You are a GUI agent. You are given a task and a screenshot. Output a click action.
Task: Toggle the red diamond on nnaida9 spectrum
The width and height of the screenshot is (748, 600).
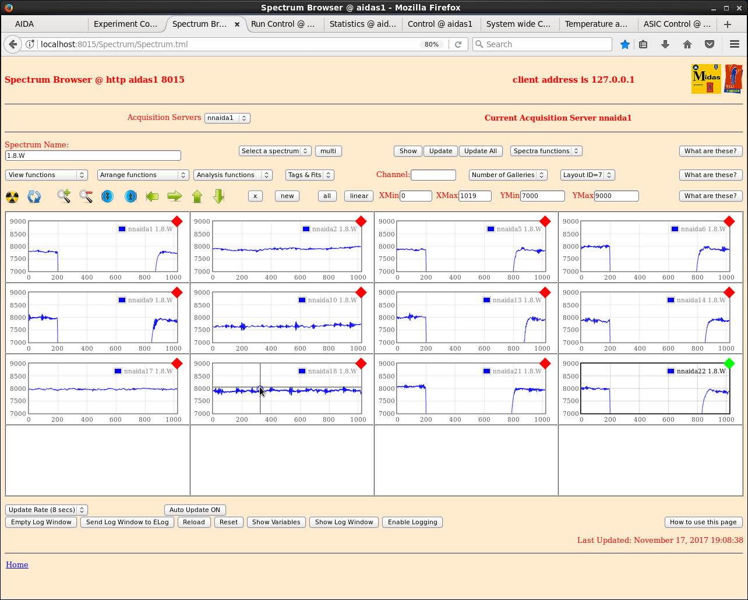point(177,292)
